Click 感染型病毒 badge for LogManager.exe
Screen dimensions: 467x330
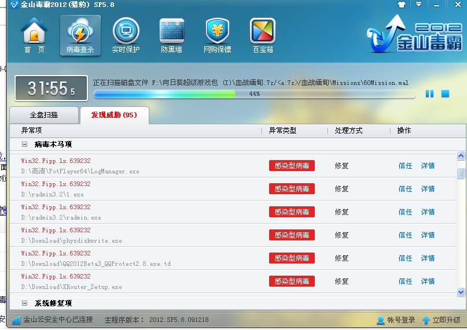[292, 166]
